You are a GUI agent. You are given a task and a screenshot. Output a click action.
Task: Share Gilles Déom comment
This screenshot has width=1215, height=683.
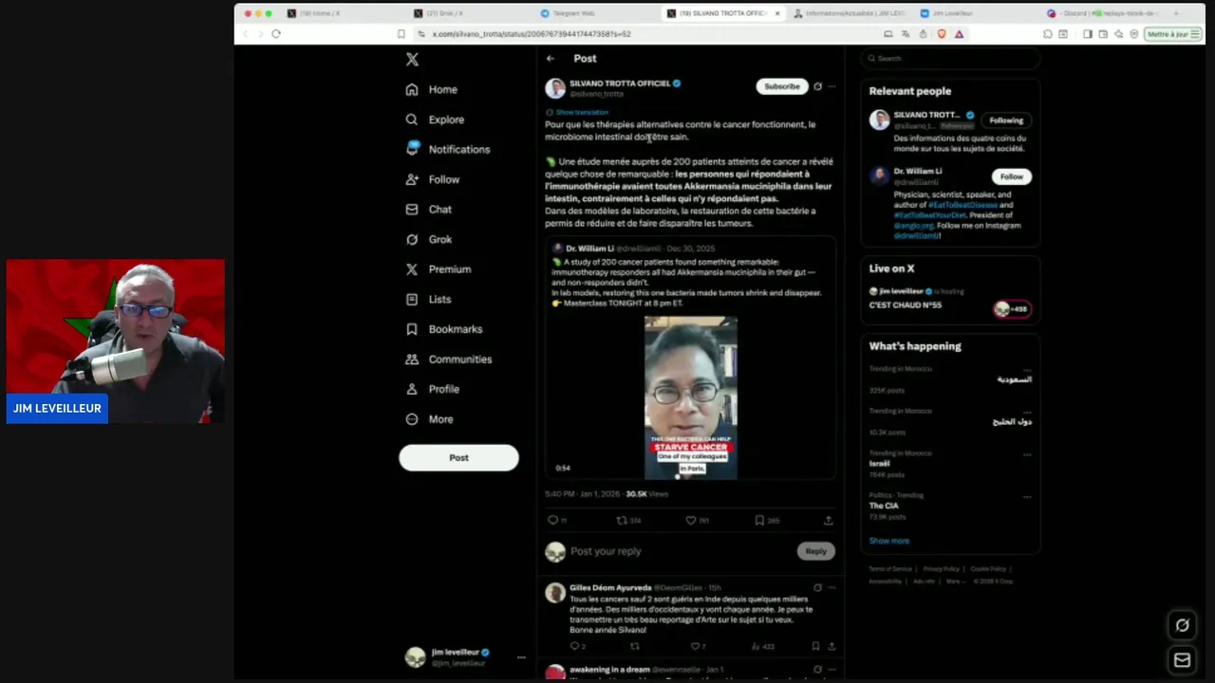click(x=832, y=646)
